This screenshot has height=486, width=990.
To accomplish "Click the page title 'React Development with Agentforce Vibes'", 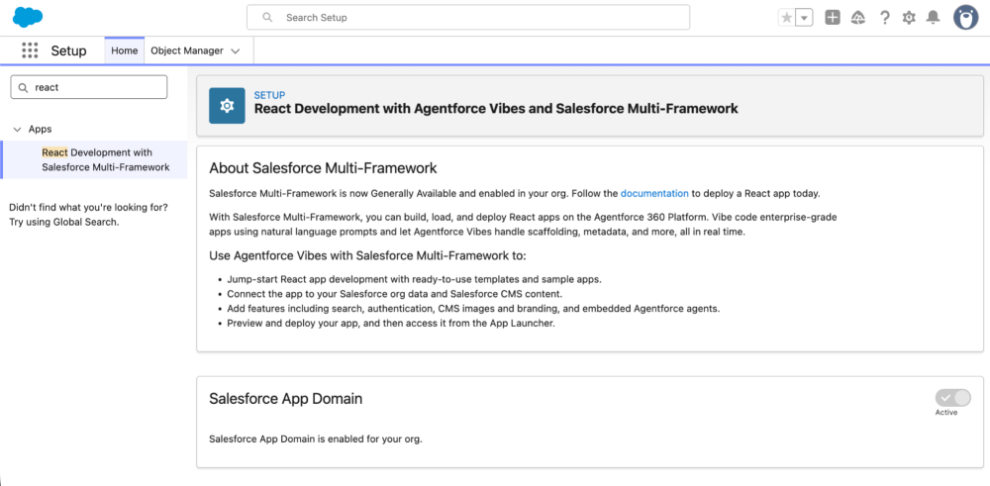I will pyautogui.click(x=496, y=109).
